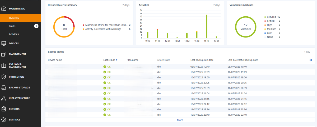Click the Infrastructure network icon
Screen dimensions: 317x127
click(x=4, y=98)
